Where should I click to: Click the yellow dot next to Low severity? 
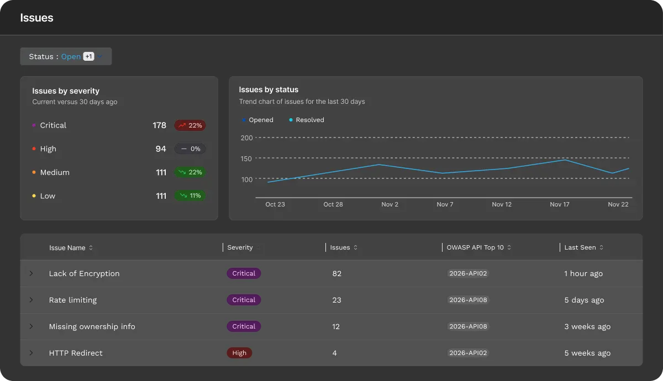point(33,195)
